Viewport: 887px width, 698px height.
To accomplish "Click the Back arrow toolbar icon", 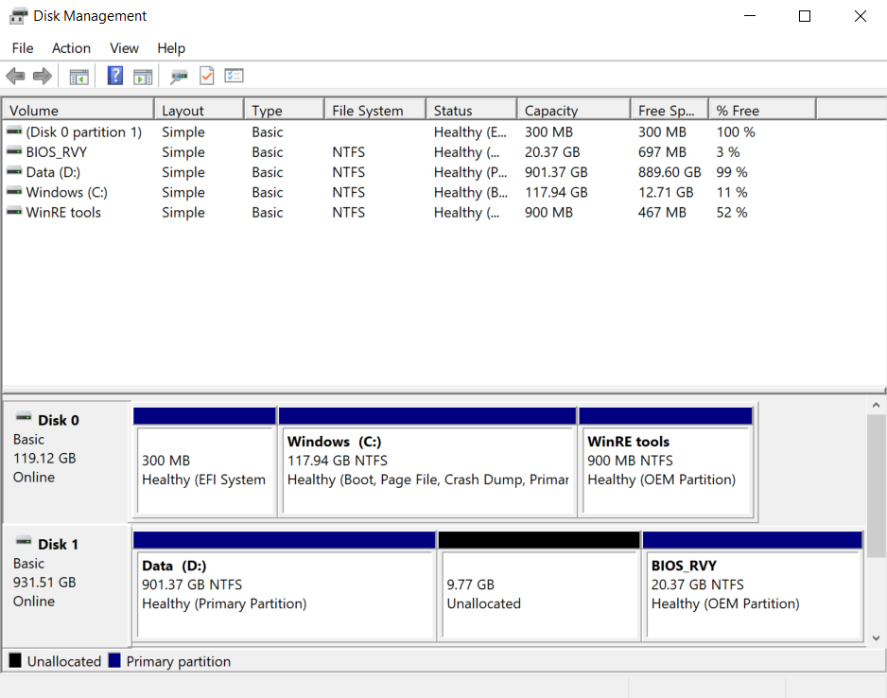I will coord(15,76).
